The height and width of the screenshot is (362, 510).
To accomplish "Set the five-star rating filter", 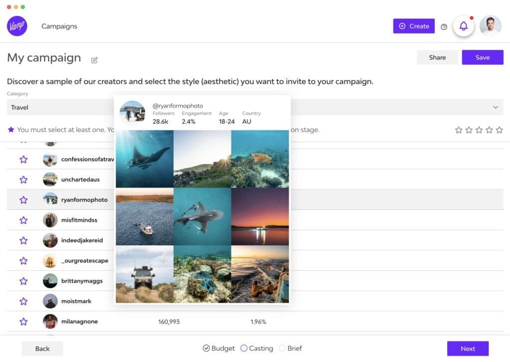I will tap(499, 130).
